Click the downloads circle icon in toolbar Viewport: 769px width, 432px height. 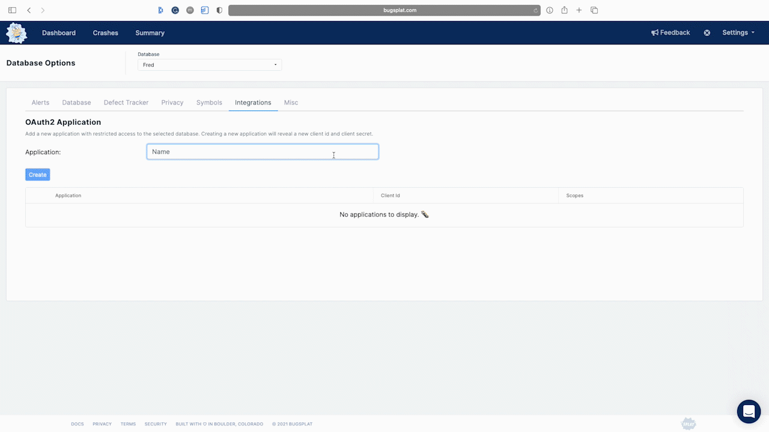coord(550,10)
